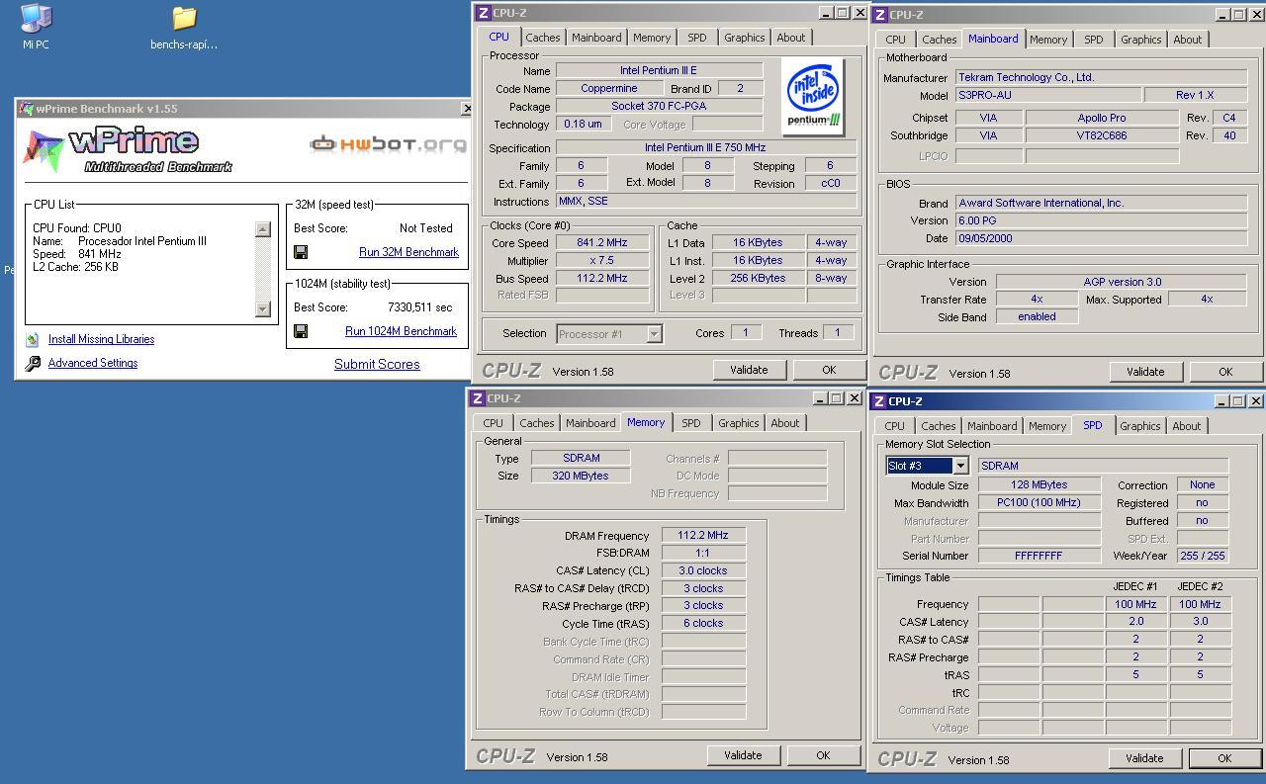Image resolution: width=1266 pixels, height=784 pixels.
Task: Run the 32M Benchmark
Action: coord(408,252)
